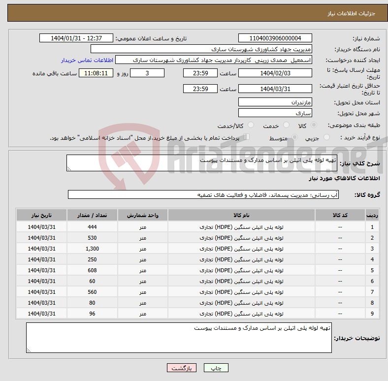This screenshot has height=381, width=388.
Task: Click the need date in row 3
Action: [x=41, y=249]
